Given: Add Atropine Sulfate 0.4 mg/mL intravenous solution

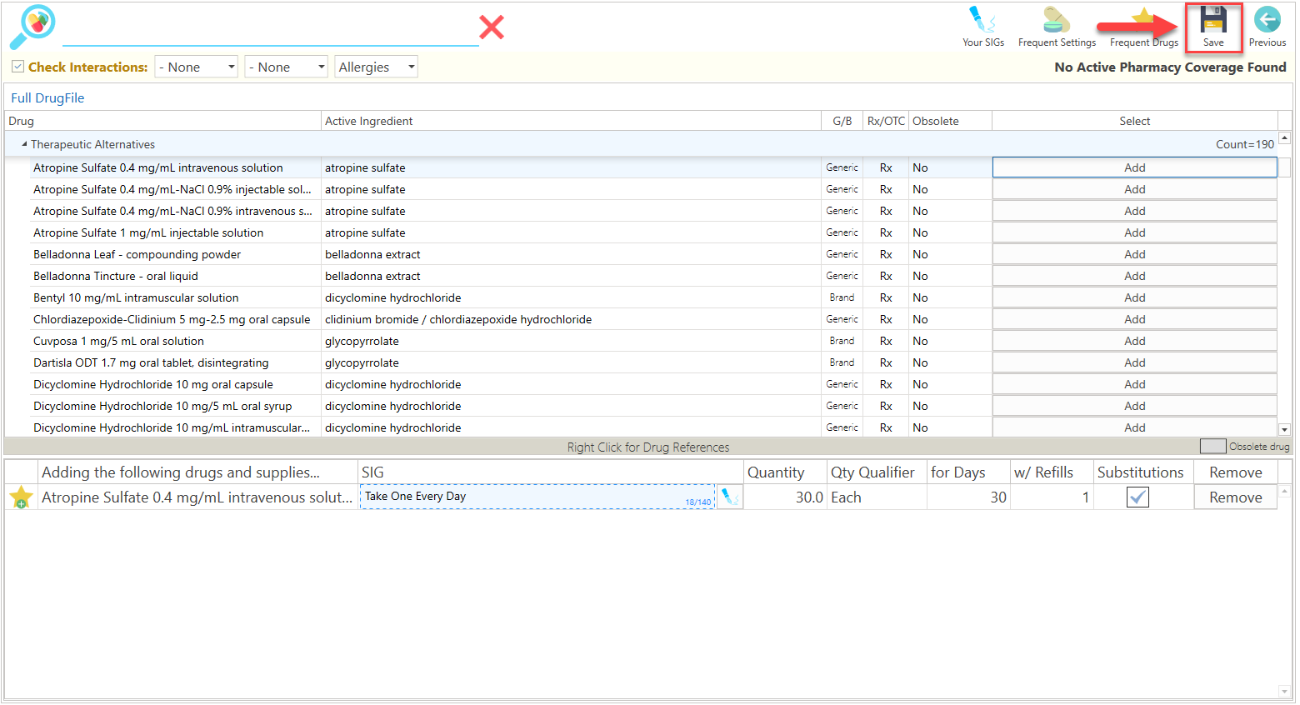Looking at the screenshot, I should 1134,167.
